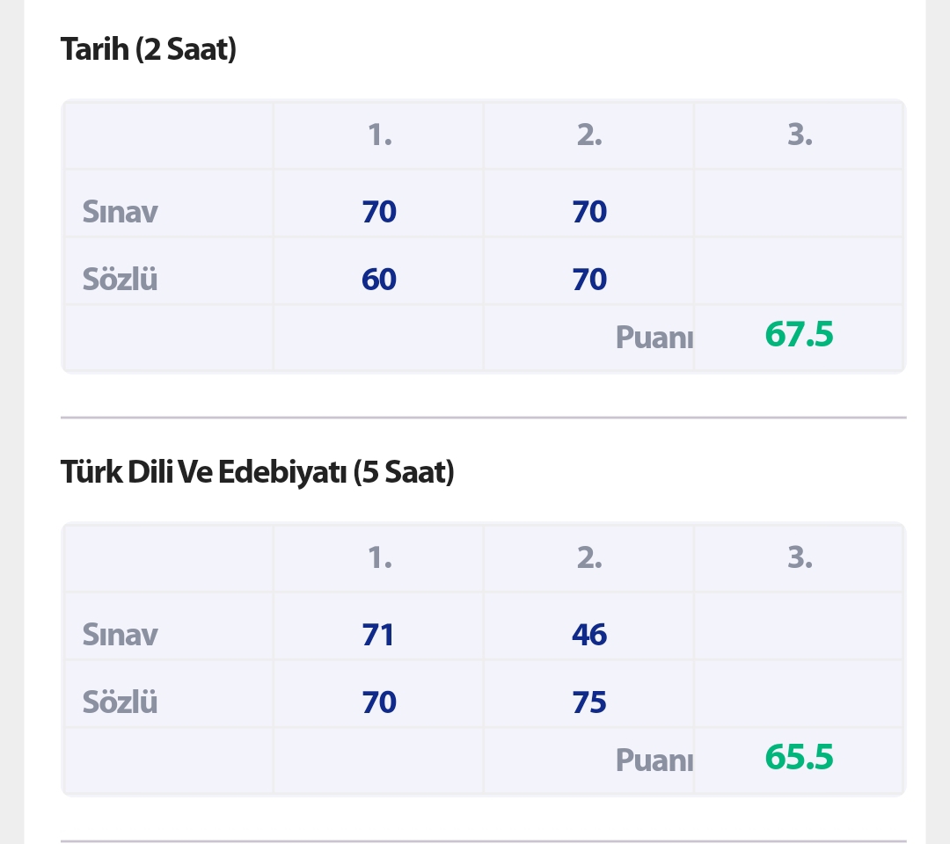This screenshot has height=844, width=950.
Task: Select Türk Dili Ve Edebiyatı Sınav score 71
Action: point(378,635)
